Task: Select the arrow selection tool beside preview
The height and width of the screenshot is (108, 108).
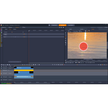Action: coord(66,33)
